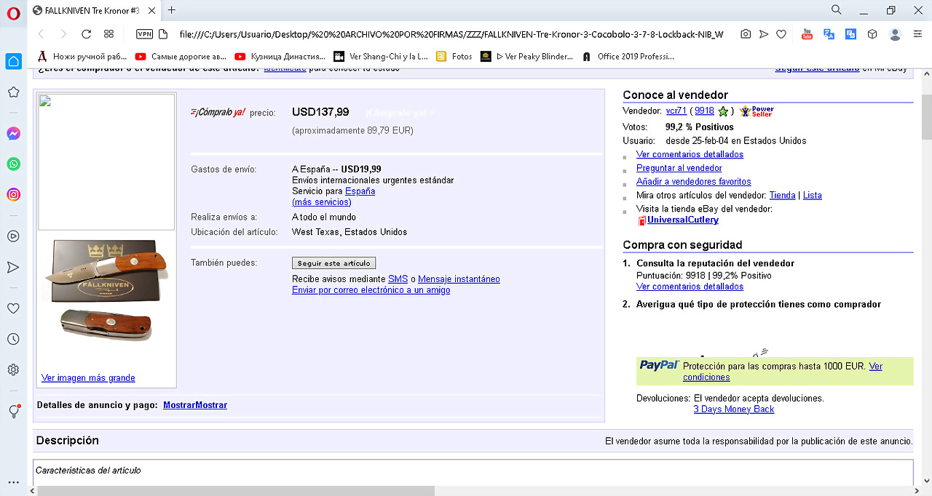
Task: Click the 'Mensaje instantáneo' link
Action: (459, 279)
